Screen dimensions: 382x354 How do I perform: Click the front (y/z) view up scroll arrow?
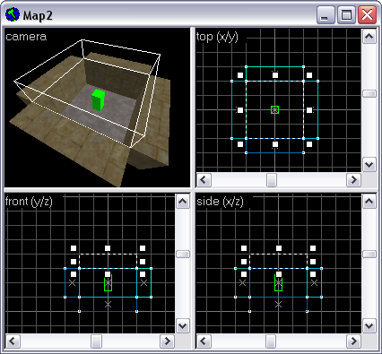click(x=183, y=202)
